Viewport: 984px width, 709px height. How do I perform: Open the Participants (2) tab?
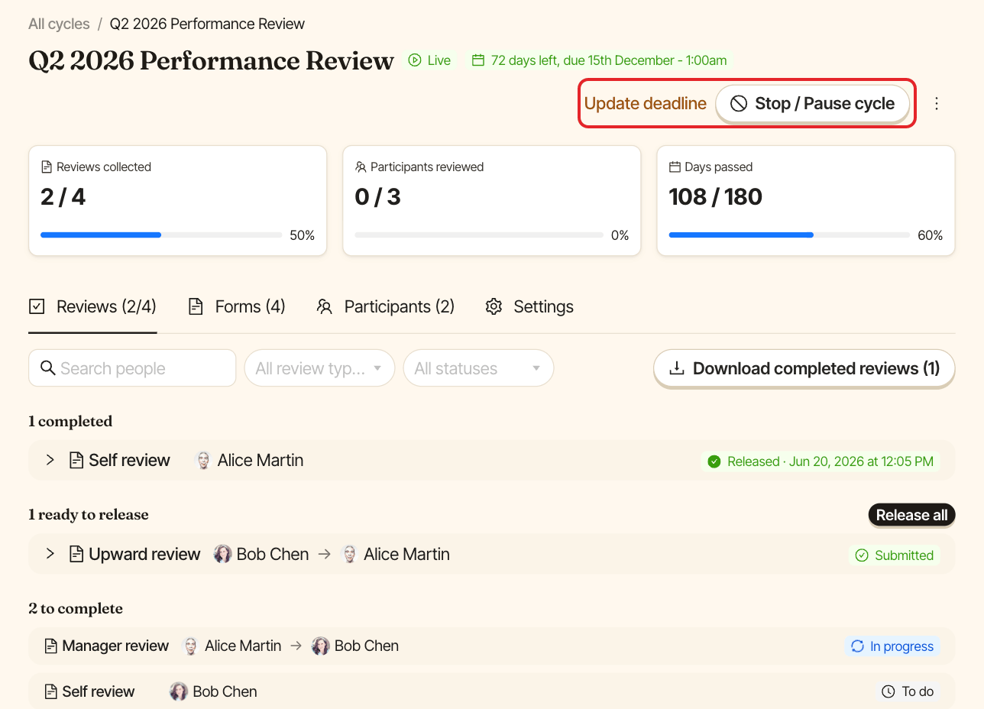click(x=386, y=306)
